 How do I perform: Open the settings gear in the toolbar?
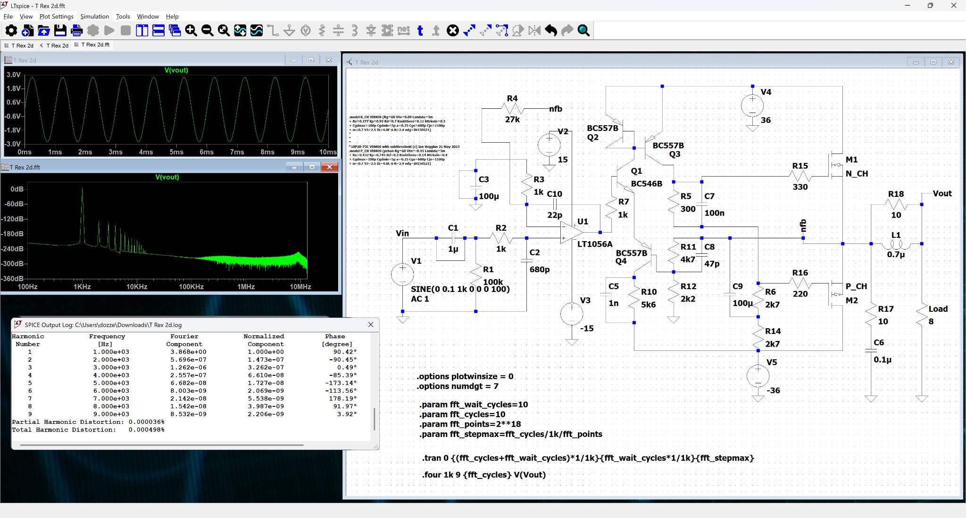click(11, 31)
